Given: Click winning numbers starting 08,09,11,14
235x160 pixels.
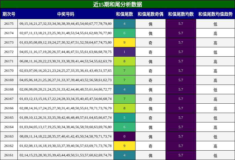Looking at the screenshot, I should (66, 137).
